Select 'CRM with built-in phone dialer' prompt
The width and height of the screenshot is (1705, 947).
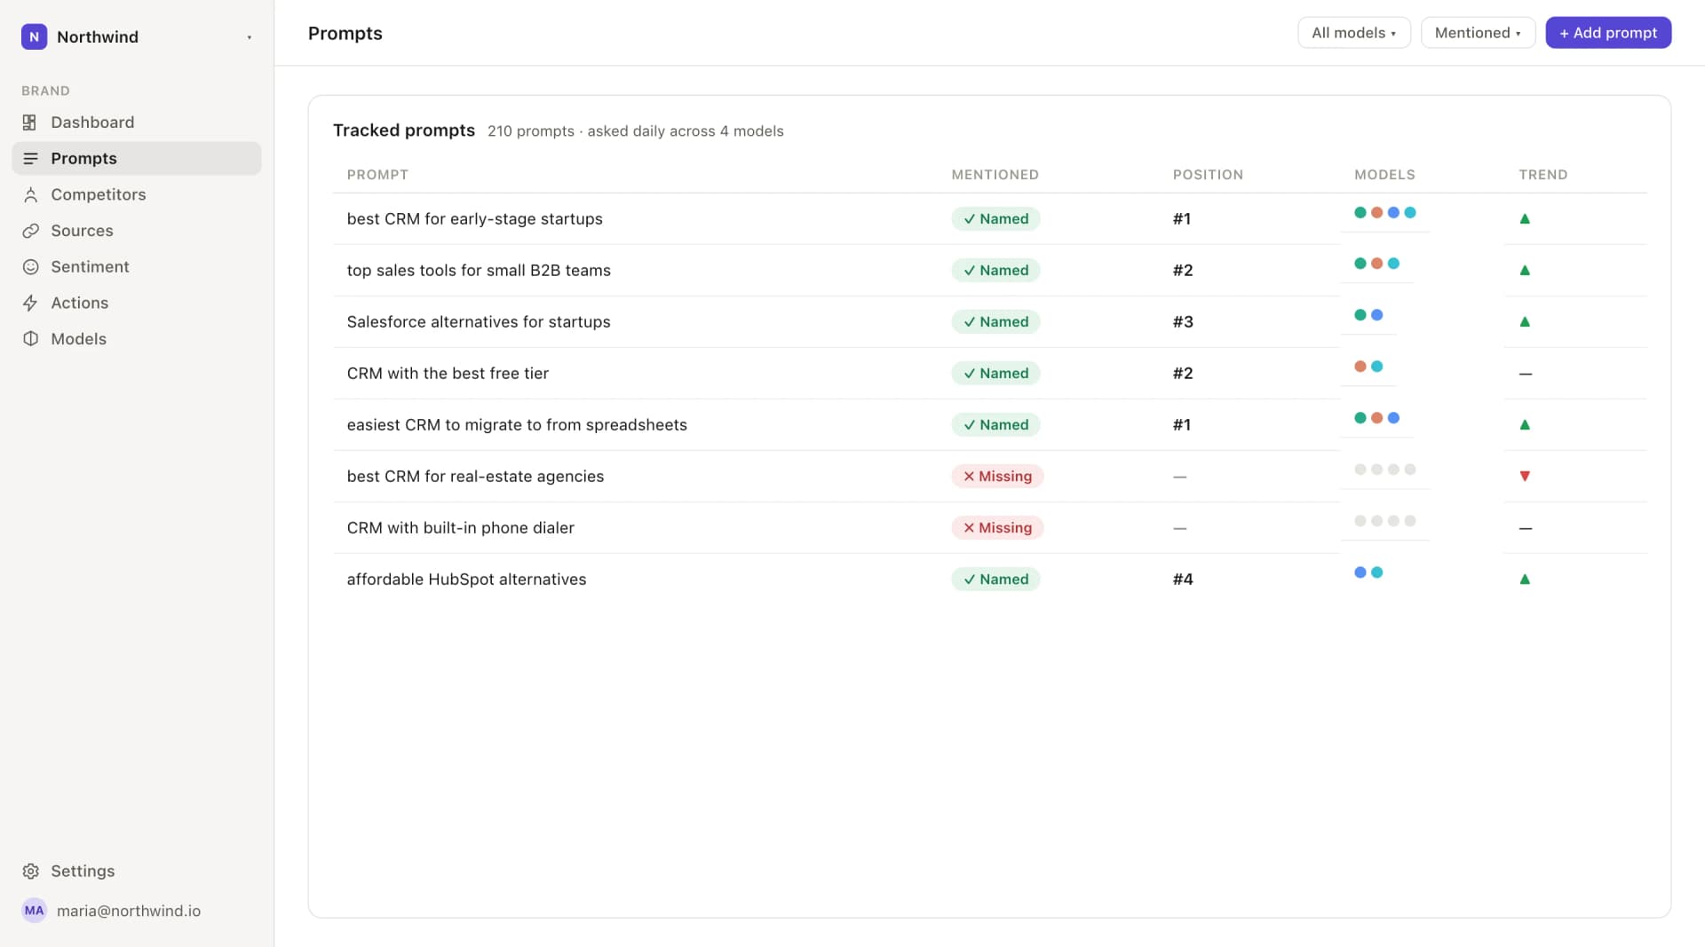click(460, 528)
